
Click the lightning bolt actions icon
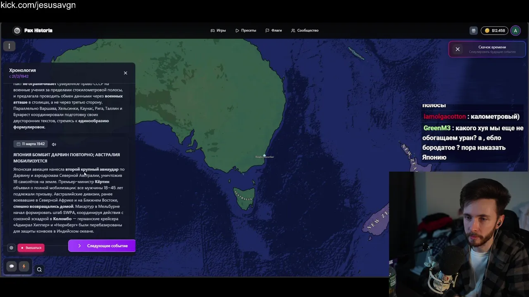(x=24, y=266)
